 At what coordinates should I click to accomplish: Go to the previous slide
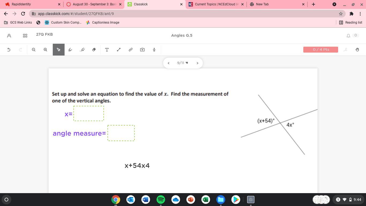coord(169,63)
